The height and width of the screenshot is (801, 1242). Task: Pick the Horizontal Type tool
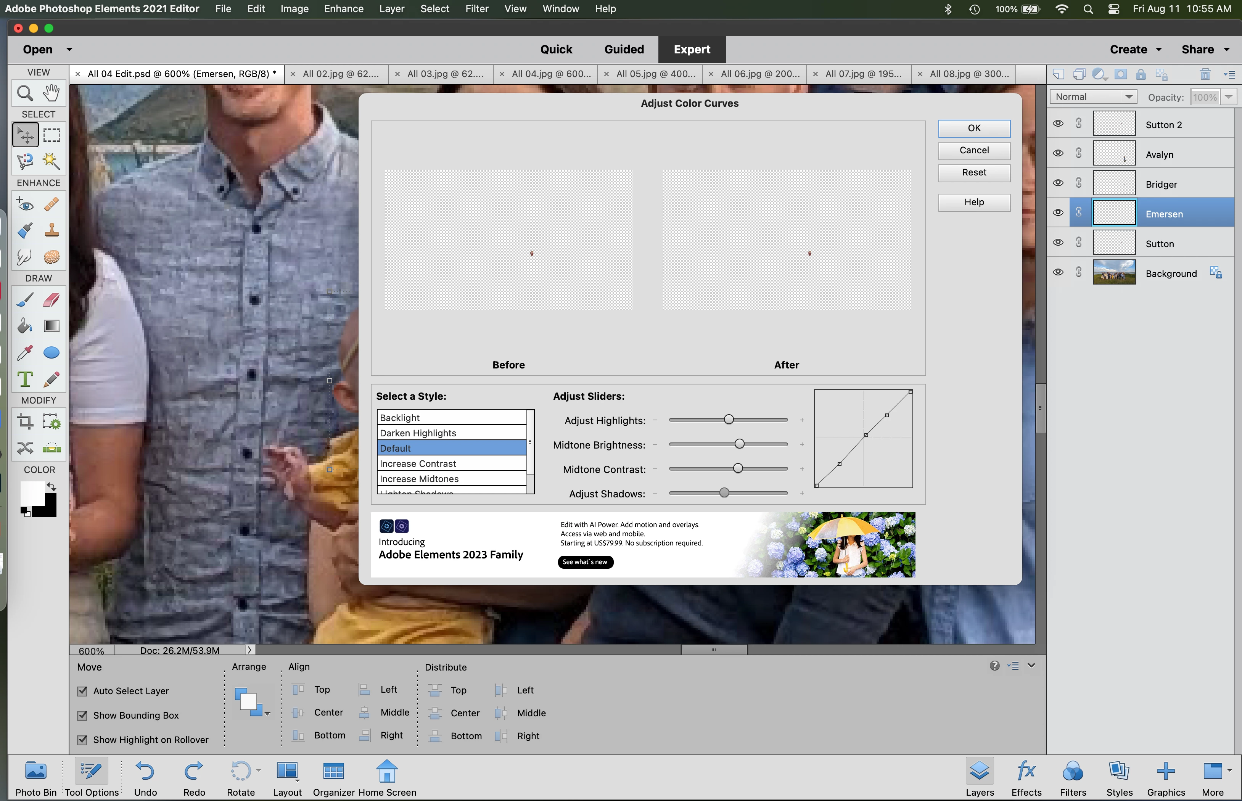(x=25, y=379)
